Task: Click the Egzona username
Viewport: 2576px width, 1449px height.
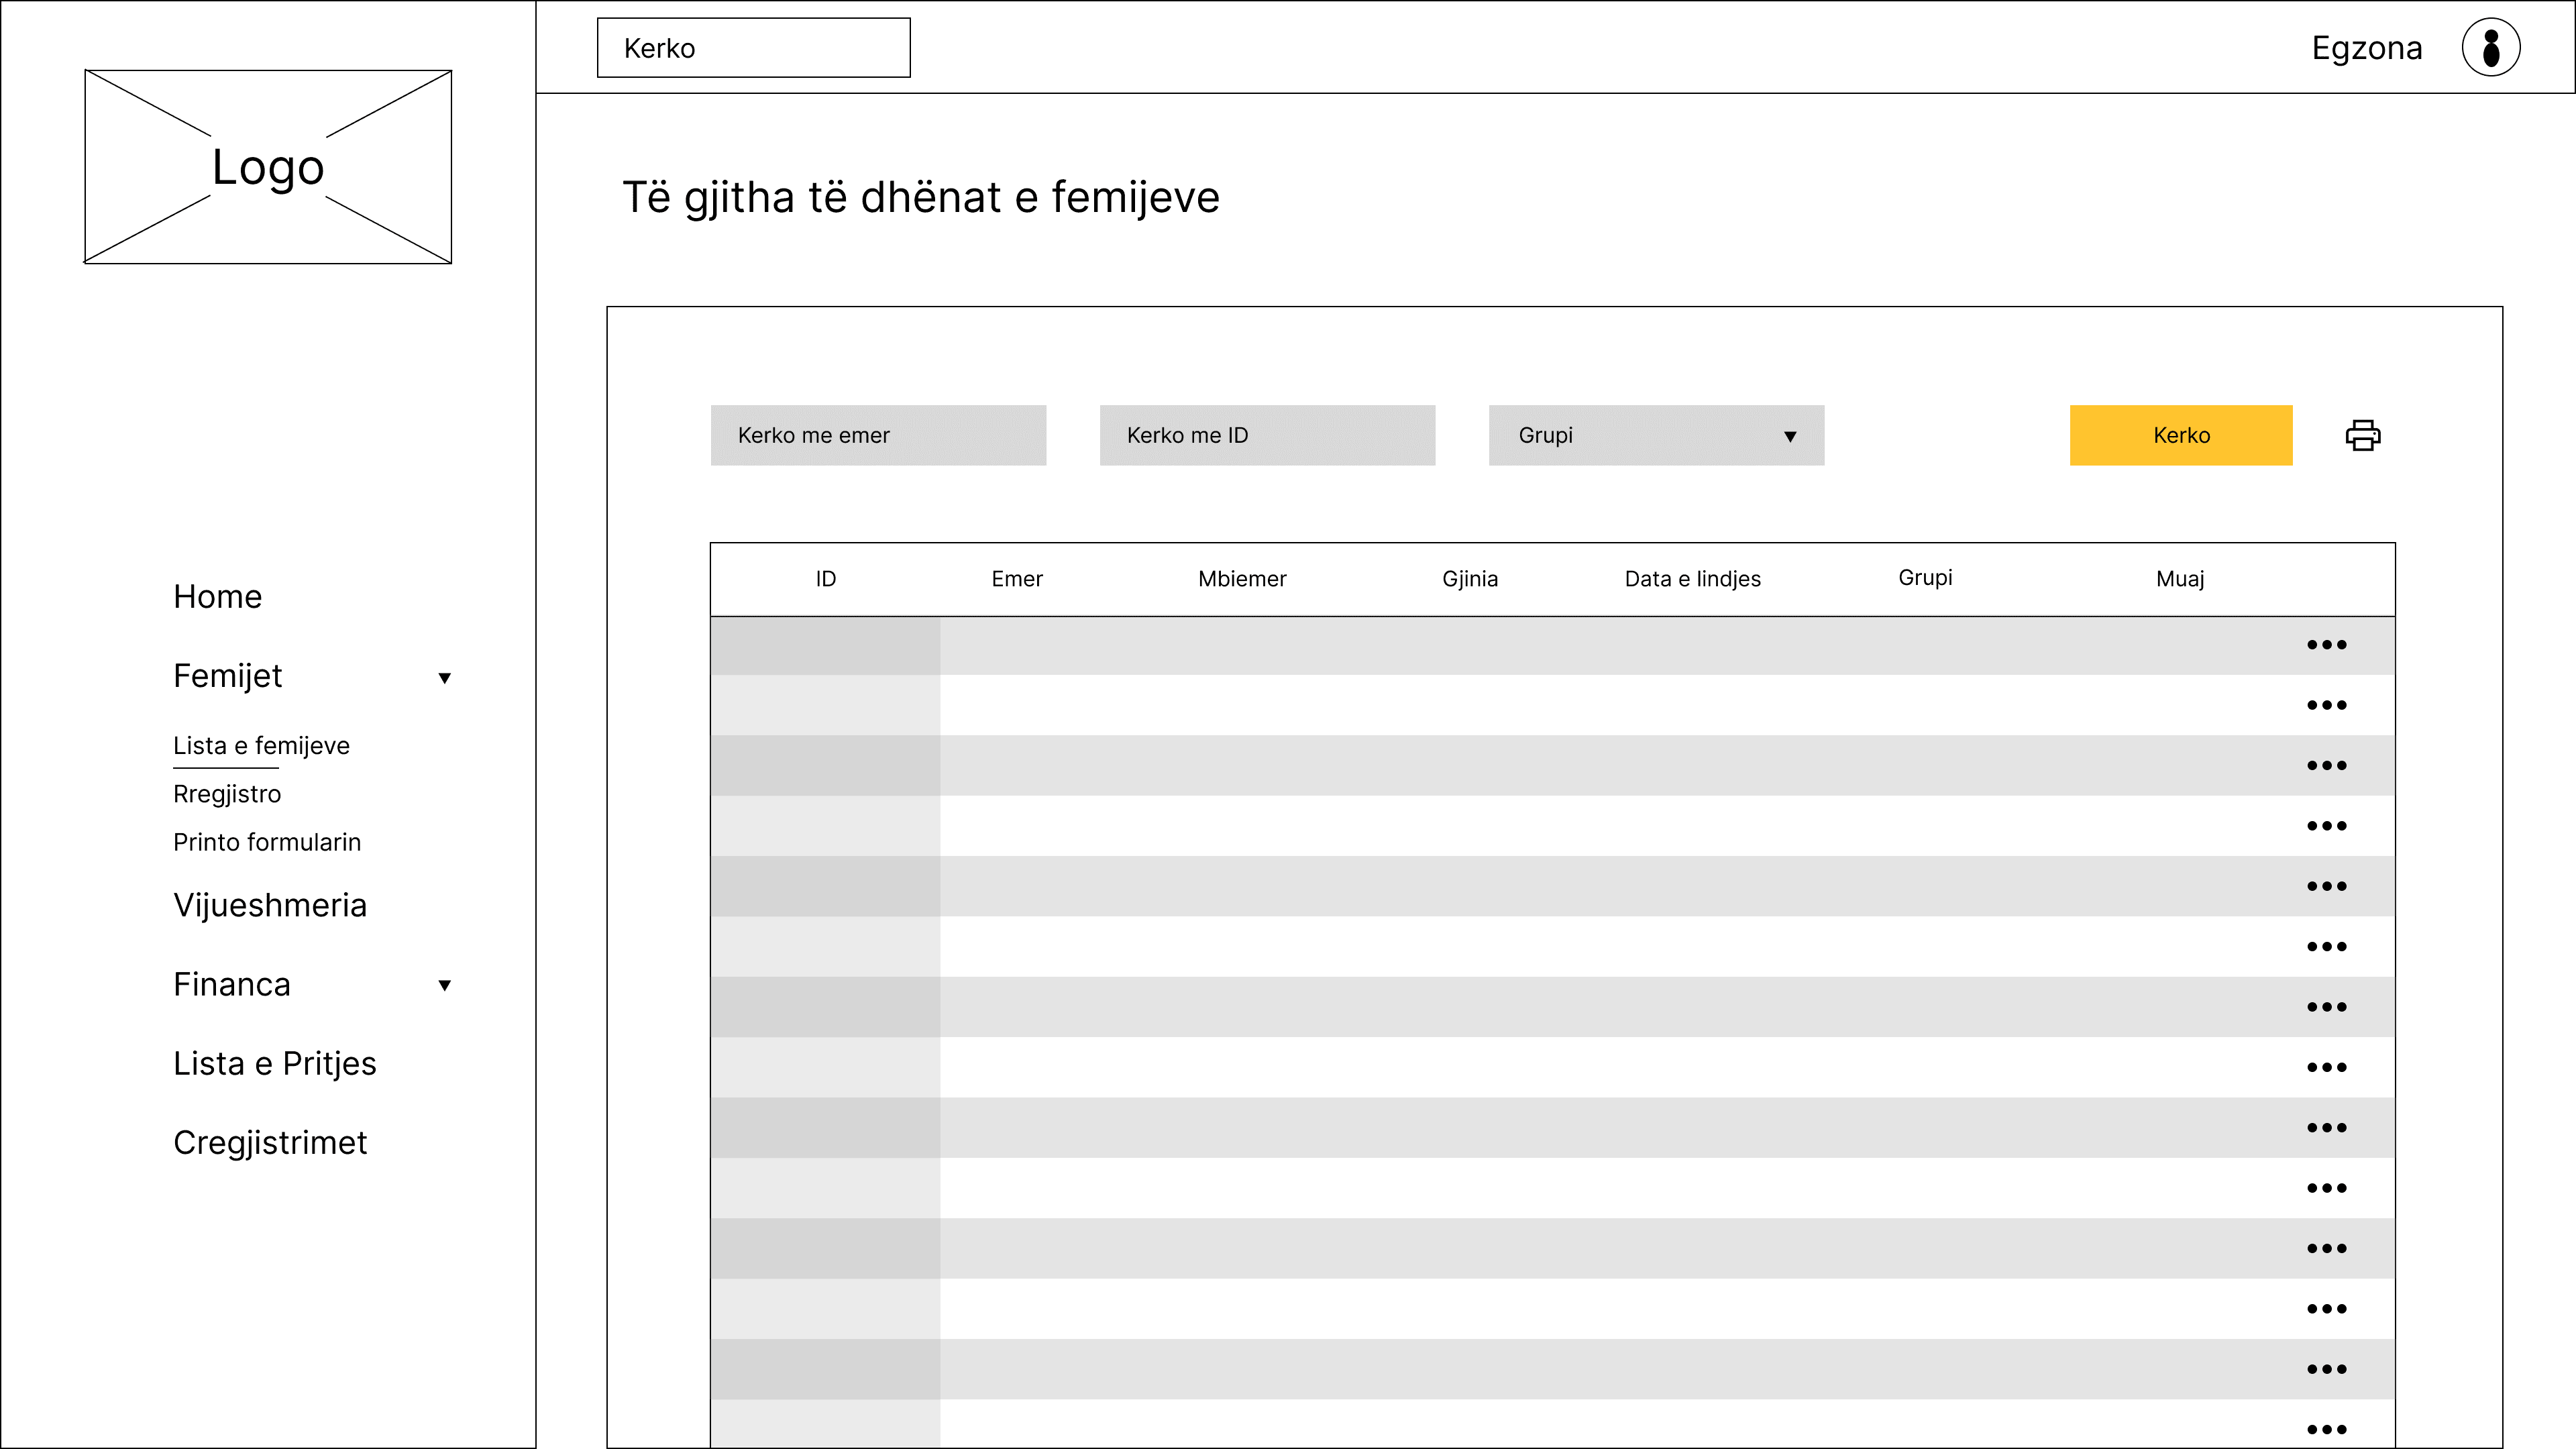Action: coord(2367,48)
